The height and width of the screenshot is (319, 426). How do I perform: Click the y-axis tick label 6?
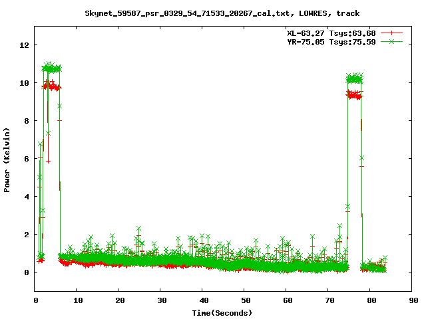coord(27,159)
